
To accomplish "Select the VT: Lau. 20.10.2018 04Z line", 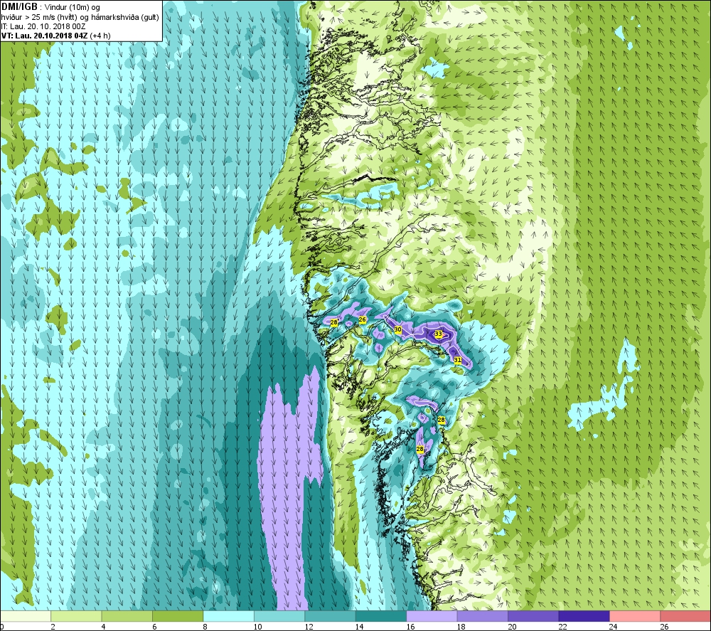I will [x=44, y=36].
